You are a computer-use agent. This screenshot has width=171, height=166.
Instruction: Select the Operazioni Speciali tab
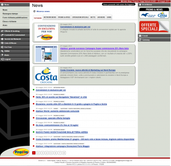pos(80,17)
